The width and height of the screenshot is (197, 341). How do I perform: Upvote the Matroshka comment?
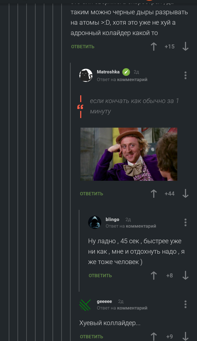[154, 194]
